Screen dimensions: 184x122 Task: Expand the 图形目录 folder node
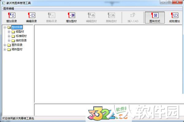[x=5, y=45]
